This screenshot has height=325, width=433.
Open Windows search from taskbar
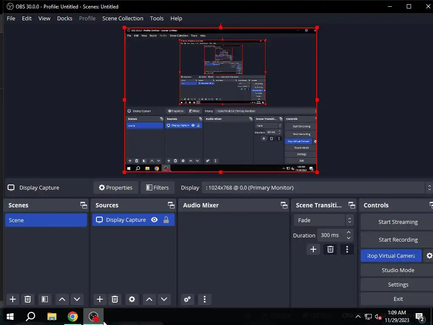coord(30,317)
